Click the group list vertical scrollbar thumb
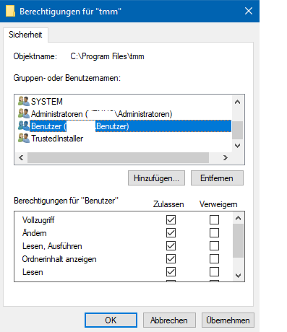The width and height of the screenshot is (287, 332). [237, 130]
